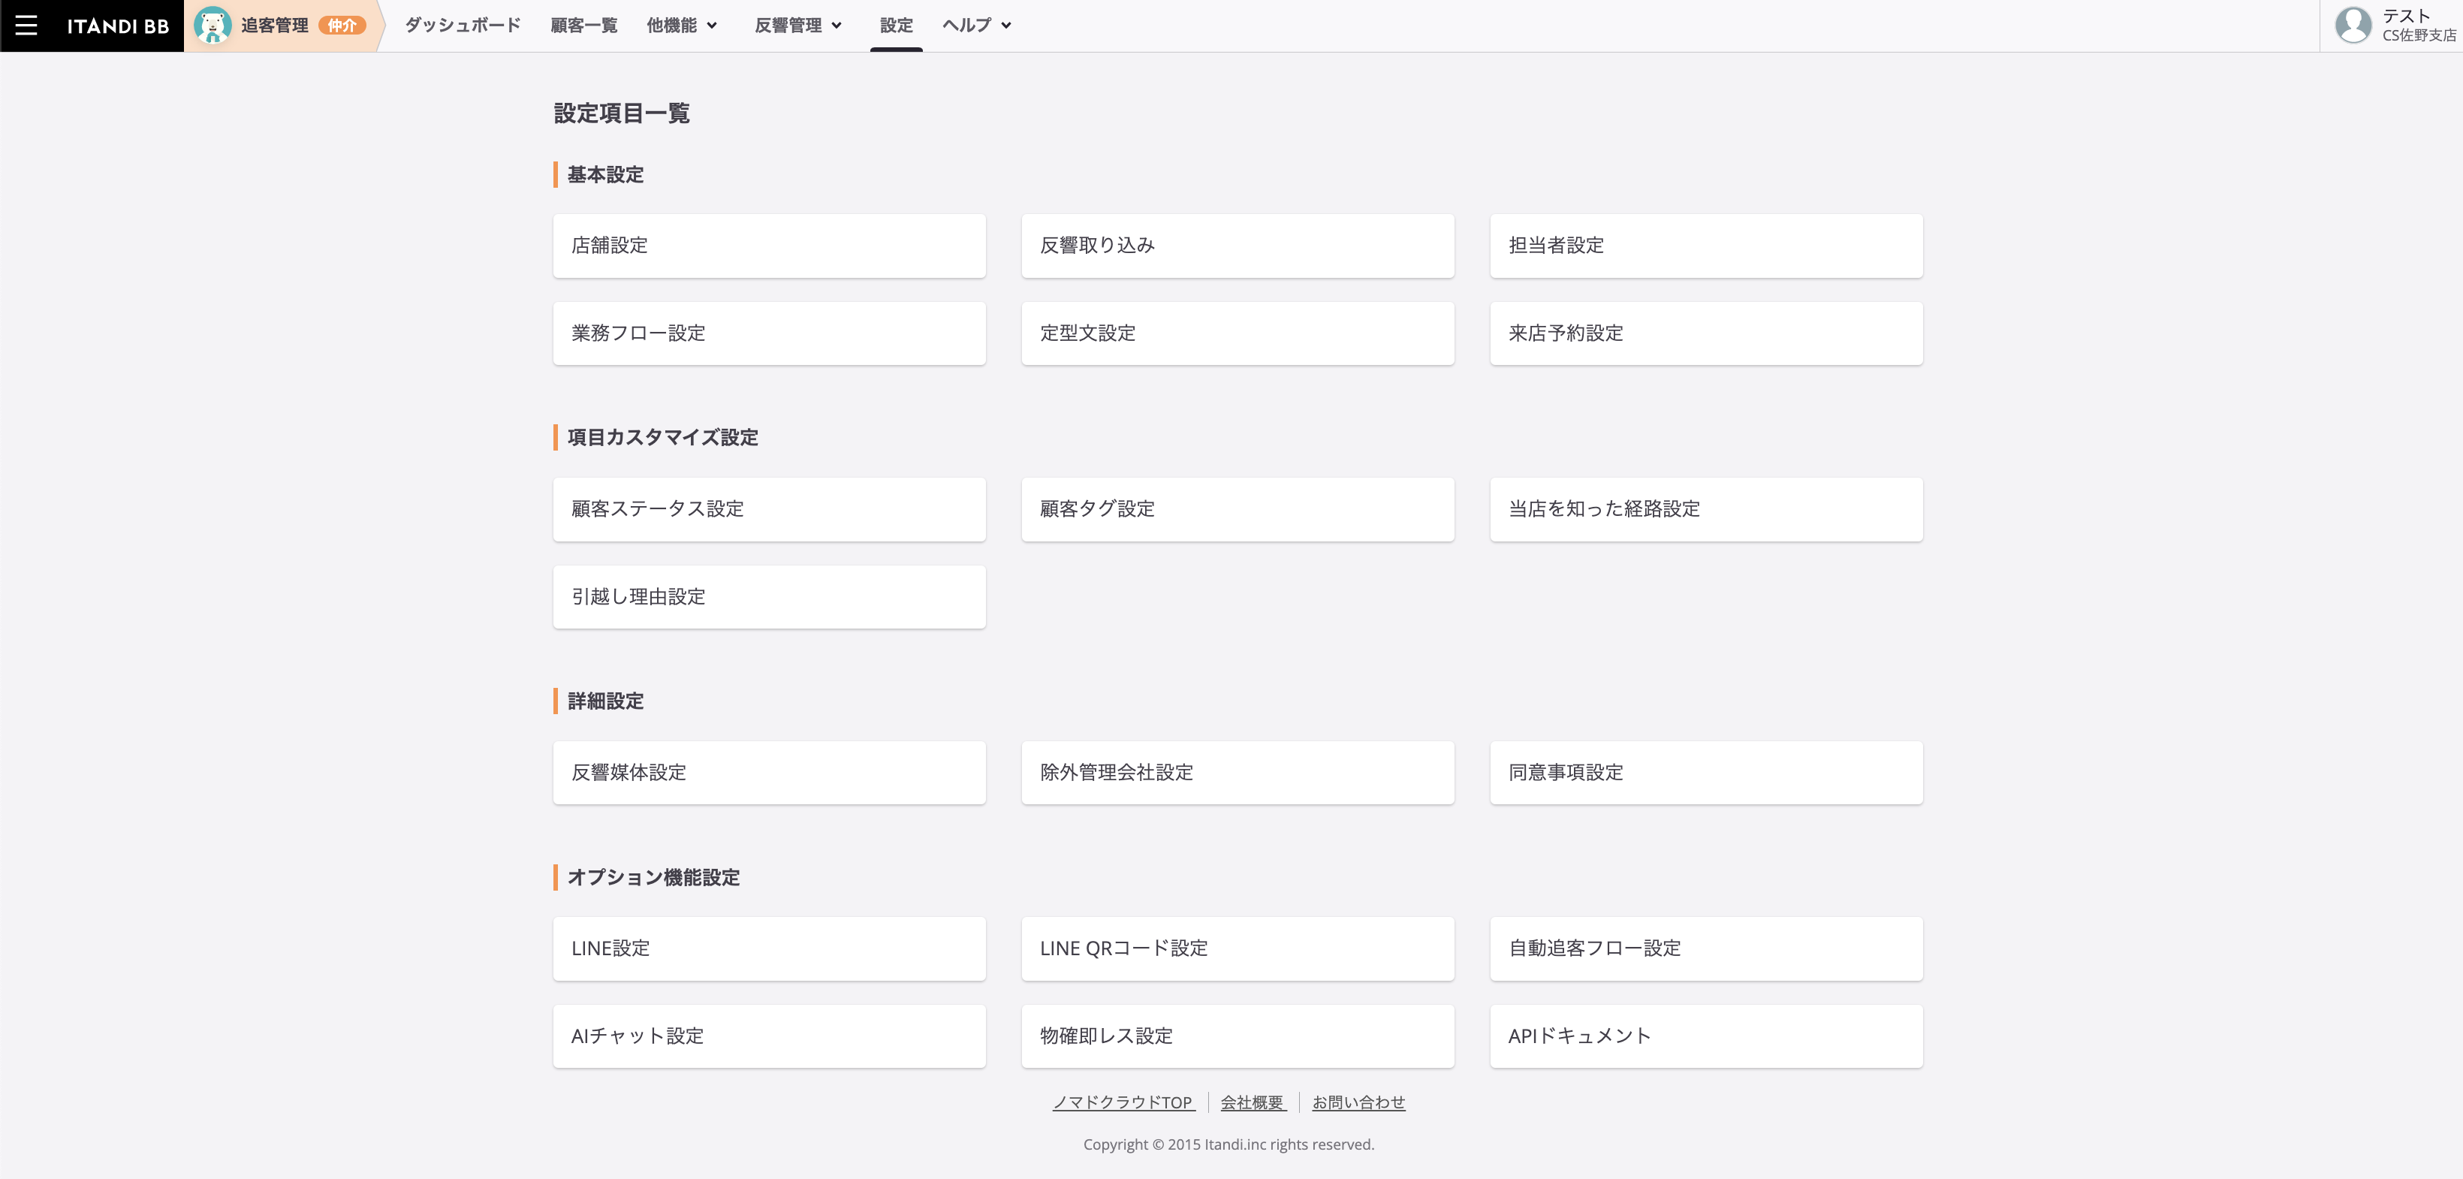The width and height of the screenshot is (2463, 1179).
Task: Click the テスト user name
Action: (2406, 17)
